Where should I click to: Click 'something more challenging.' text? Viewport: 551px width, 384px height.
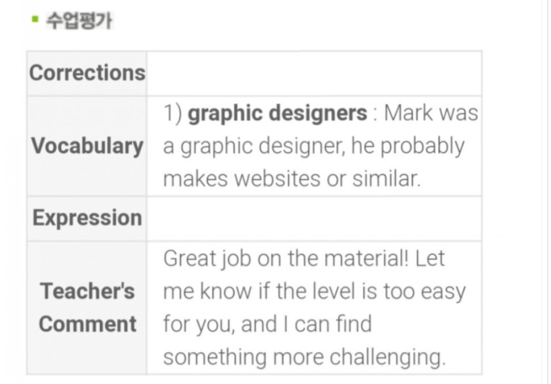tap(304, 358)
